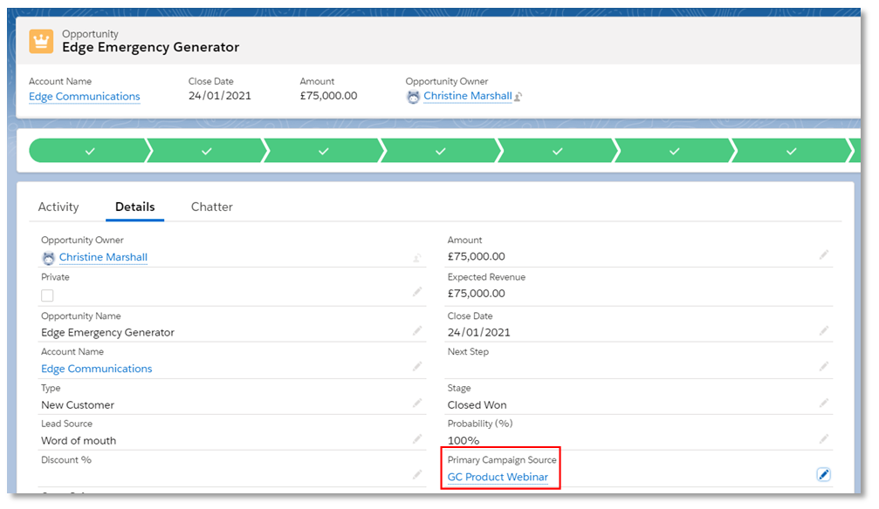Select the third completed stage in path
The image size is (879, 509).
coord(324,151)
